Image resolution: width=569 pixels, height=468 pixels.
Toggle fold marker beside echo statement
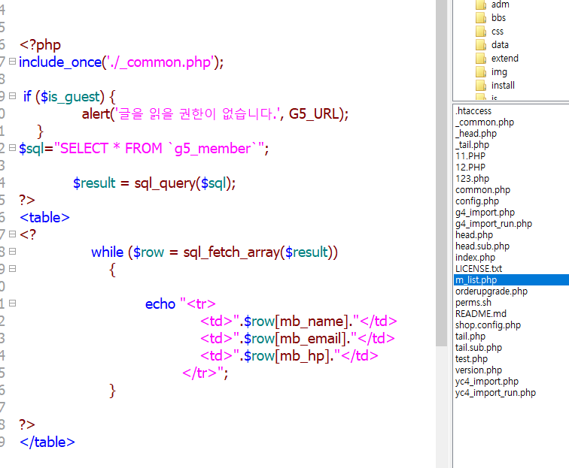coord(12,304)
